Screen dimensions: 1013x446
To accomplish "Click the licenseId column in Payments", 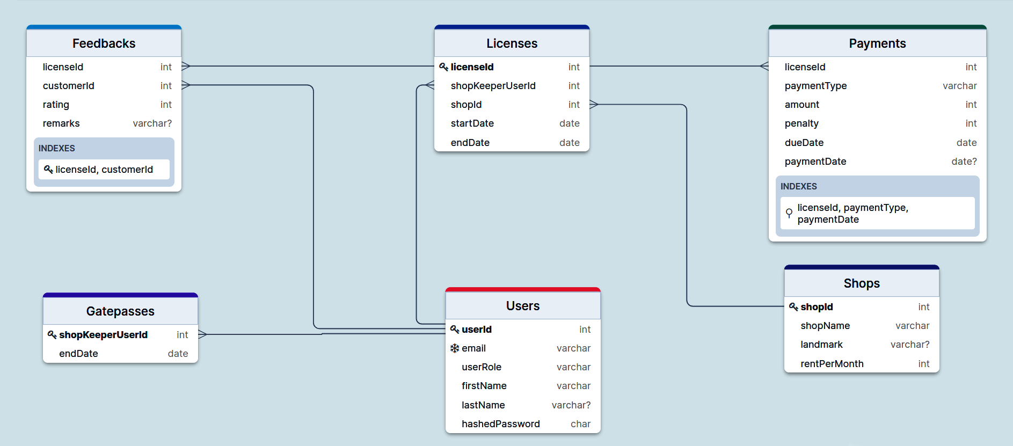I will pos(878,67).
